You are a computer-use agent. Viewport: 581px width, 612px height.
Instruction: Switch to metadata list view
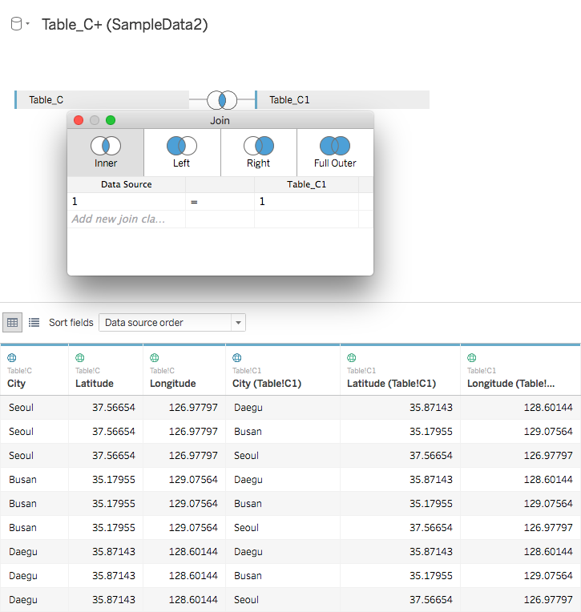pos(34,322)
